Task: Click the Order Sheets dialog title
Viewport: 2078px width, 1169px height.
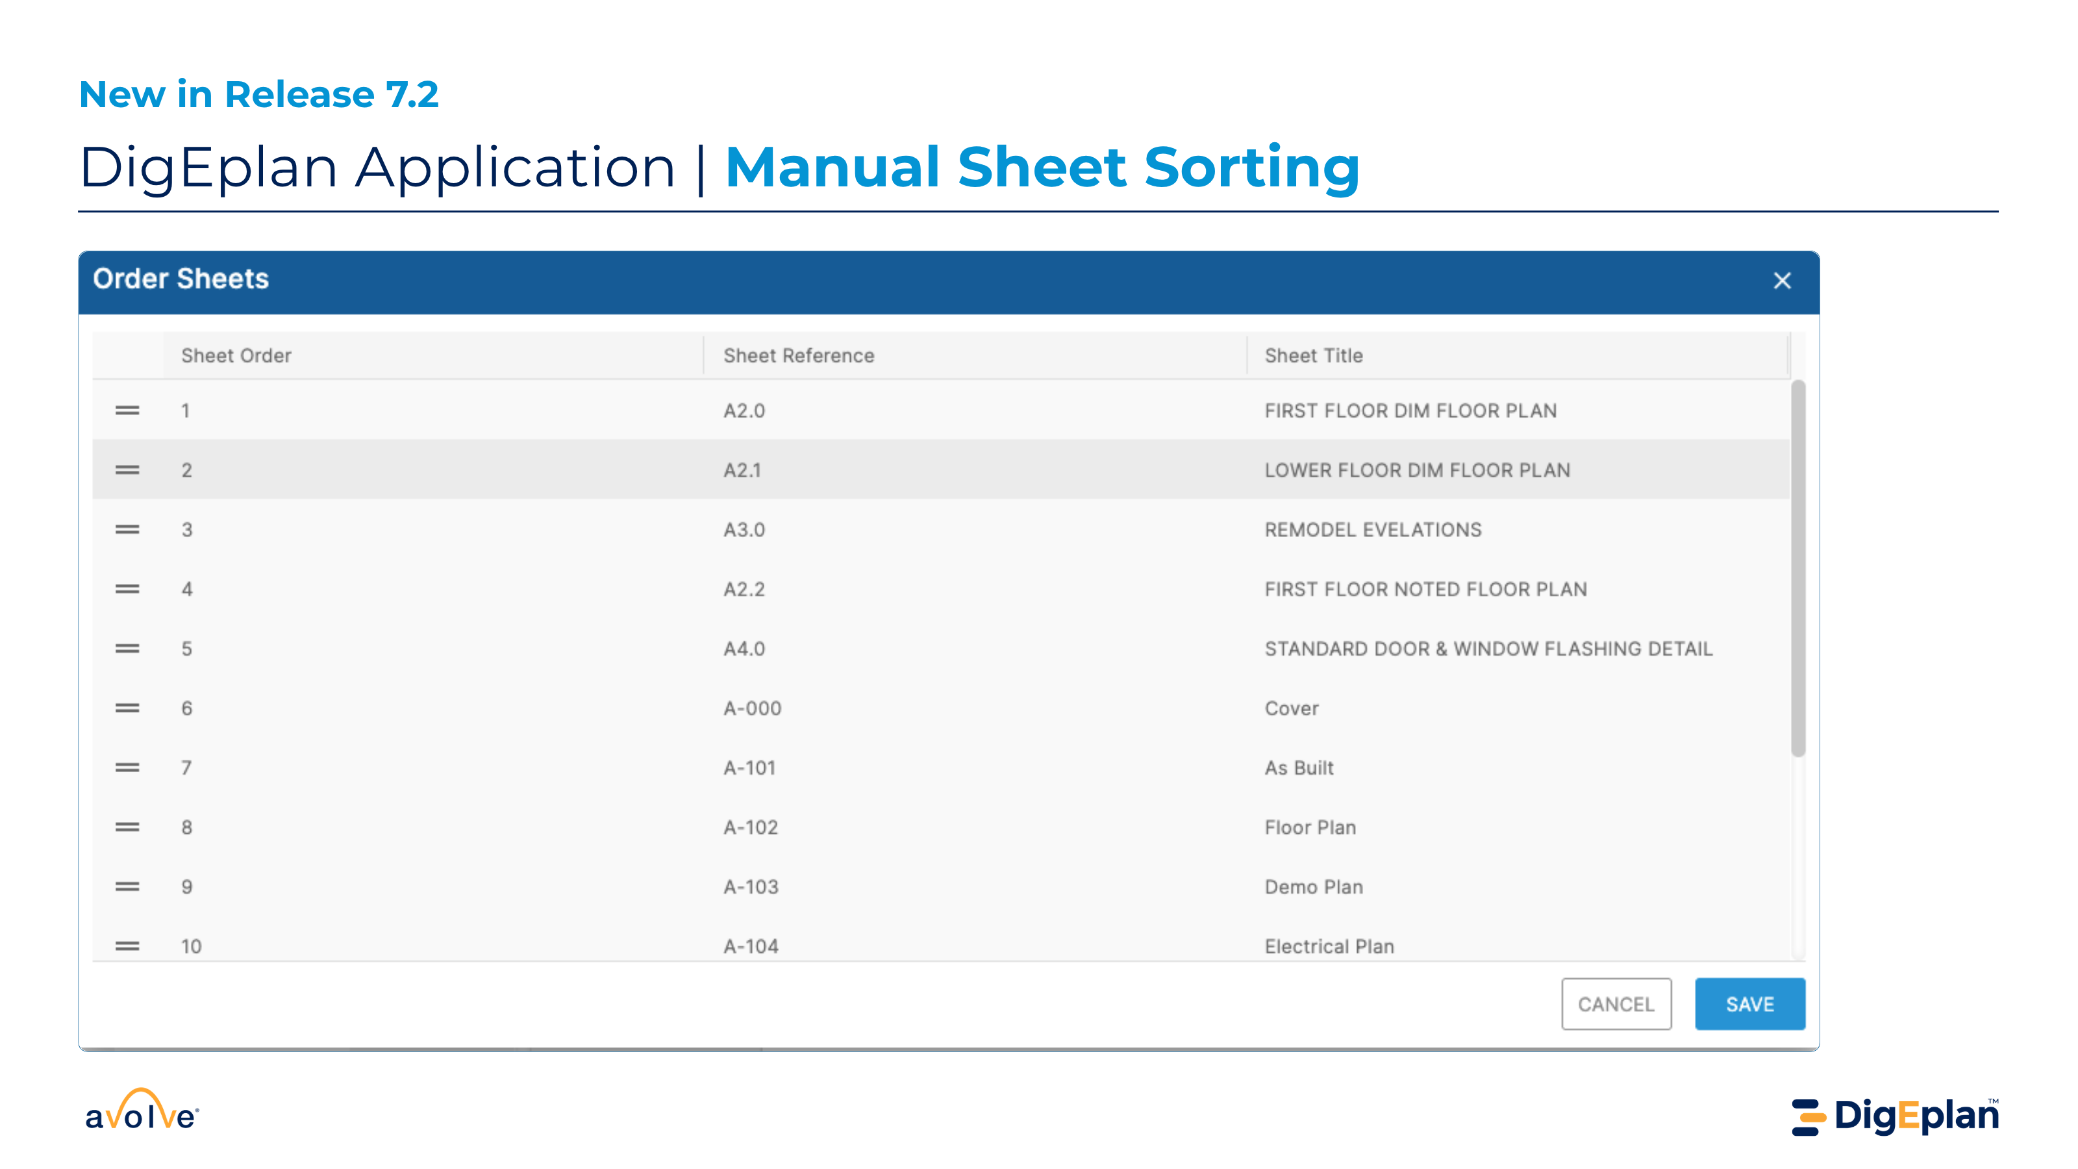Action: pos(181,279)
